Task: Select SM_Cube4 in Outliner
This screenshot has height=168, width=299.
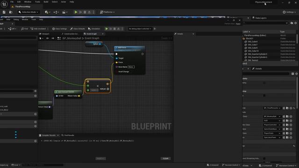Action: [252, 42]
